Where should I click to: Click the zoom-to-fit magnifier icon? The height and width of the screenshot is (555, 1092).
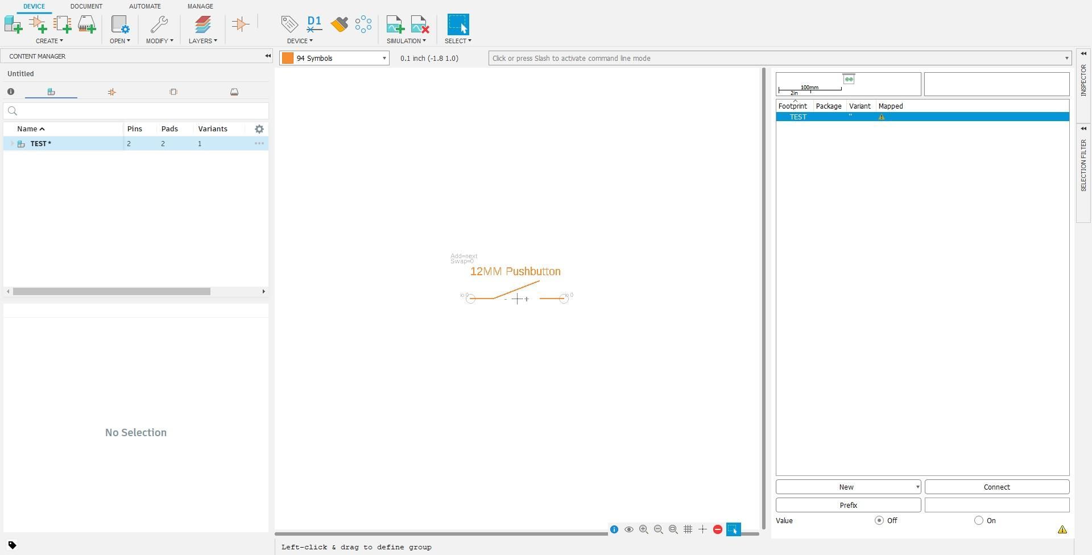(673, 529)
